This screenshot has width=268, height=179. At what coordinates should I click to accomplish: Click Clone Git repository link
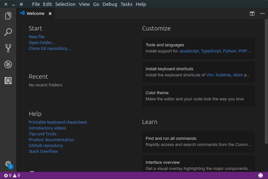pyautogui.click(x=49, y=49)
